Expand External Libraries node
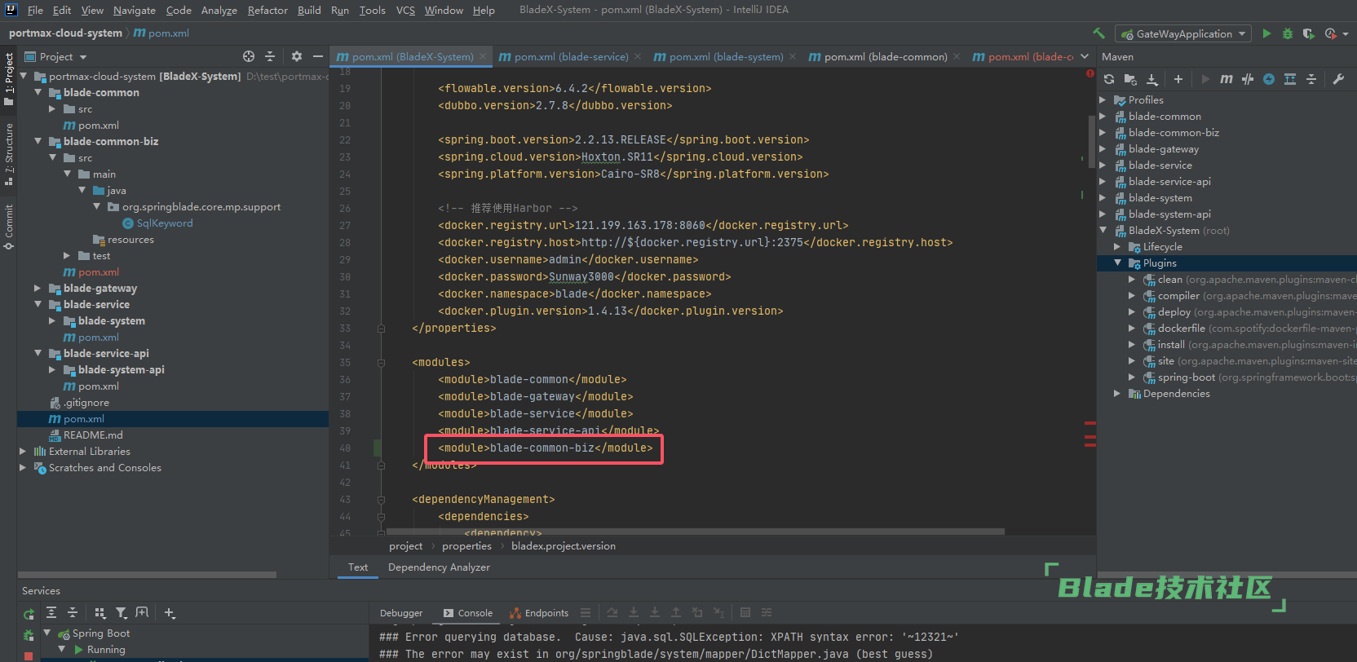The height and width of the screenshot is (662, 1357). point(23,451)
